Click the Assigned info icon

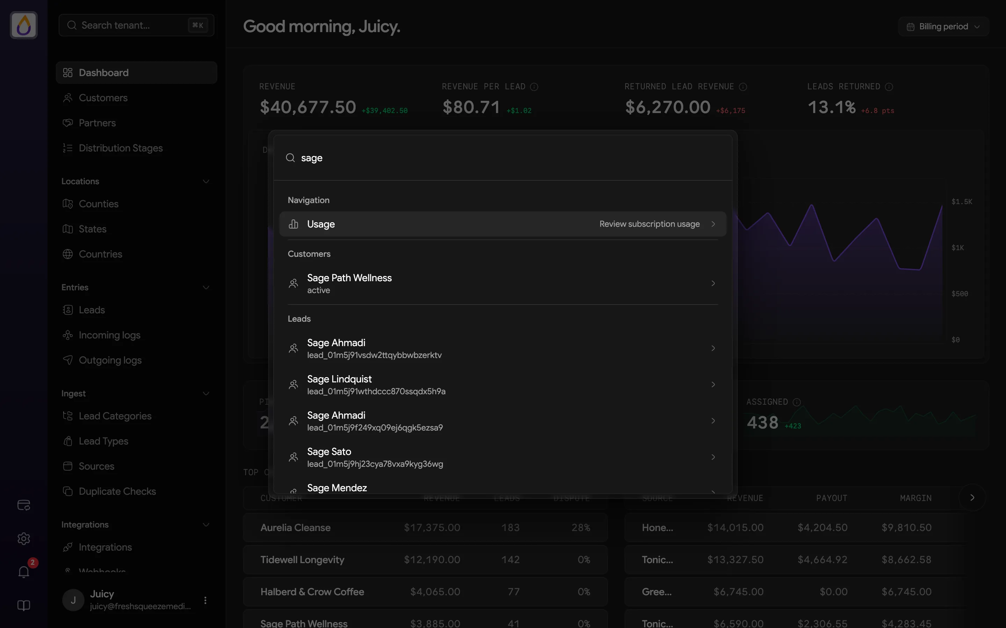click(796, 402)
